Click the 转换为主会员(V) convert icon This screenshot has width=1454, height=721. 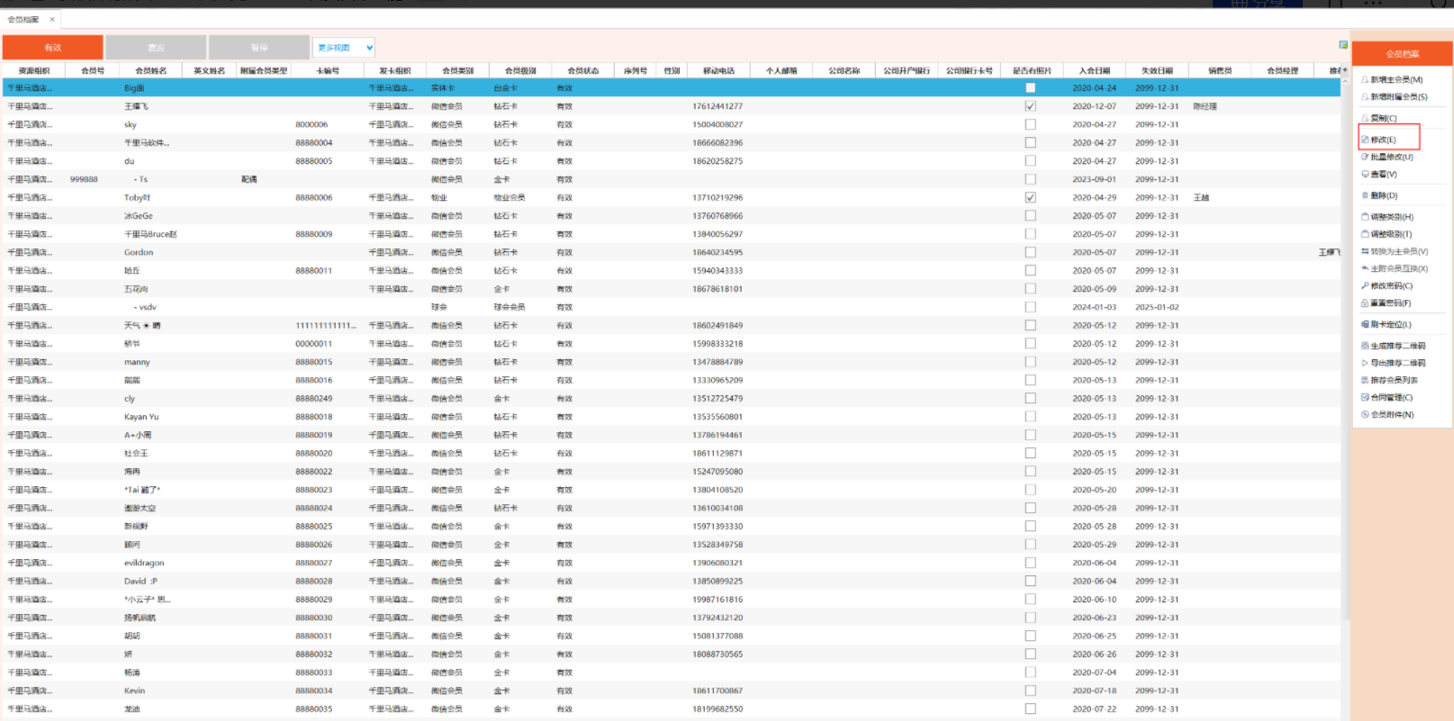(1365, 251)
